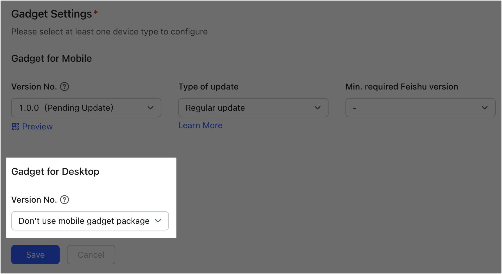Click help icon beside desktop Version No.
502x274 pixels.
pyautogui.click(x=64, y=200)
